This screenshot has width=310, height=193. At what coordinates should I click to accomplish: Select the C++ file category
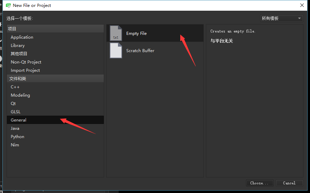(x=55, y=87)
